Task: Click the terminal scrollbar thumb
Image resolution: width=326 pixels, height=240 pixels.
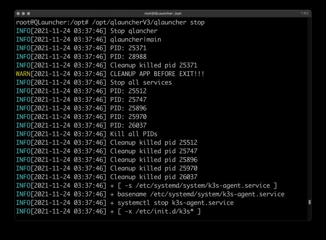Action: (x=309, y=202)
